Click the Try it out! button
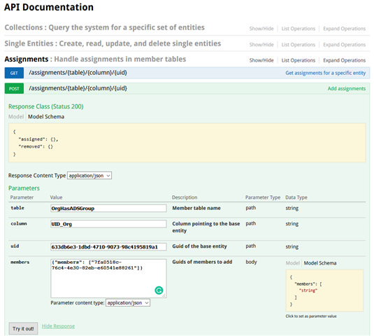This screenshot has width=374, height=336. tap(23, 328)
